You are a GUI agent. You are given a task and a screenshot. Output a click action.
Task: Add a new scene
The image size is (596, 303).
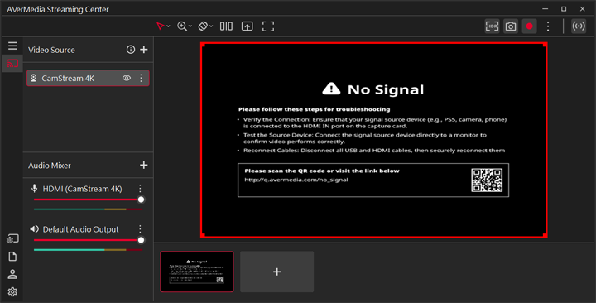coord(277,272)
